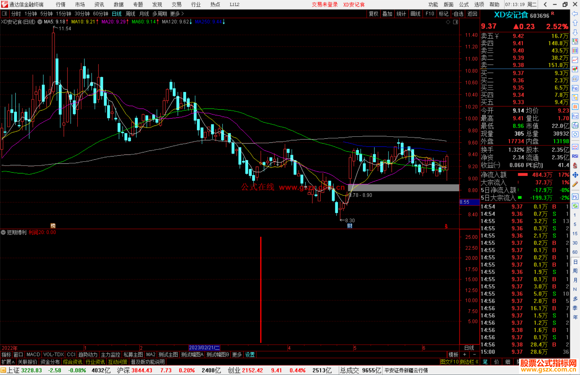This screenshot has width=580, height=375.
Task: Select the pencil drawing tool icon
Action: click(x=575, y=184)
